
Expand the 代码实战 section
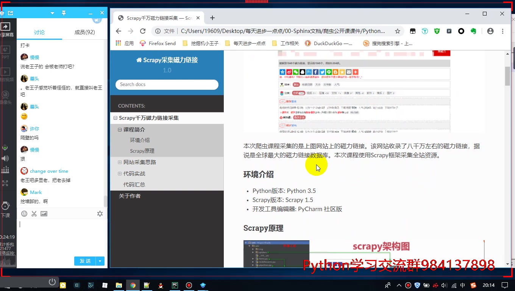120,174
